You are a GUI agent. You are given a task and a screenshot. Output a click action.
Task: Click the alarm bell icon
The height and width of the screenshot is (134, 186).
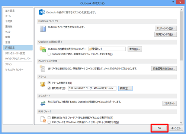pyautogui.click(x=43, y=84)
